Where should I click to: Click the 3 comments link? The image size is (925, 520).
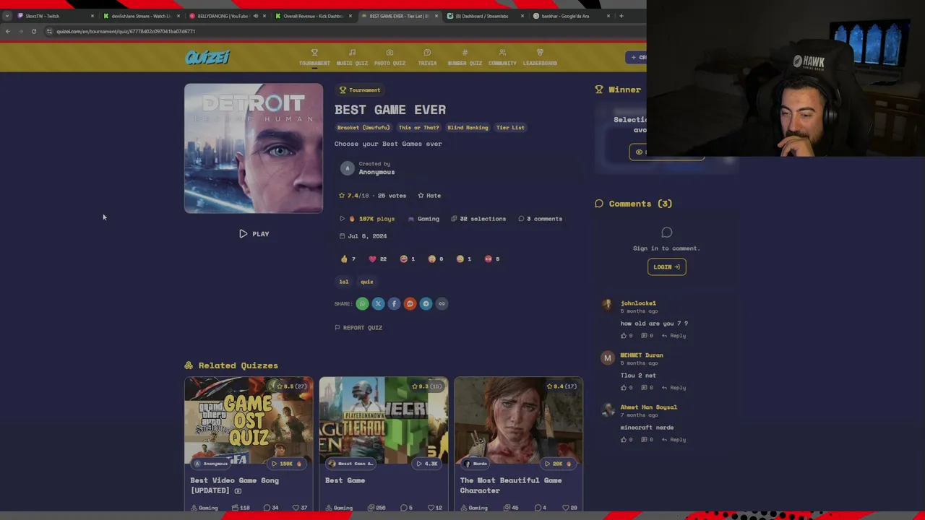pyautogui.click(x=541, y=219)
